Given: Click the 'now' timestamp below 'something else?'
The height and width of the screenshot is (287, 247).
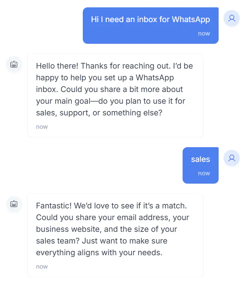Looking at the screenshot, I should (x=42, y=127).
